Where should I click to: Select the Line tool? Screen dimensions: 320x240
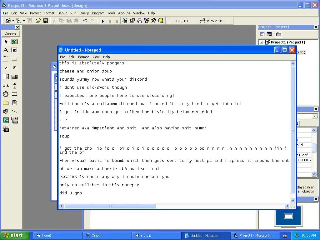pos(14,112)
